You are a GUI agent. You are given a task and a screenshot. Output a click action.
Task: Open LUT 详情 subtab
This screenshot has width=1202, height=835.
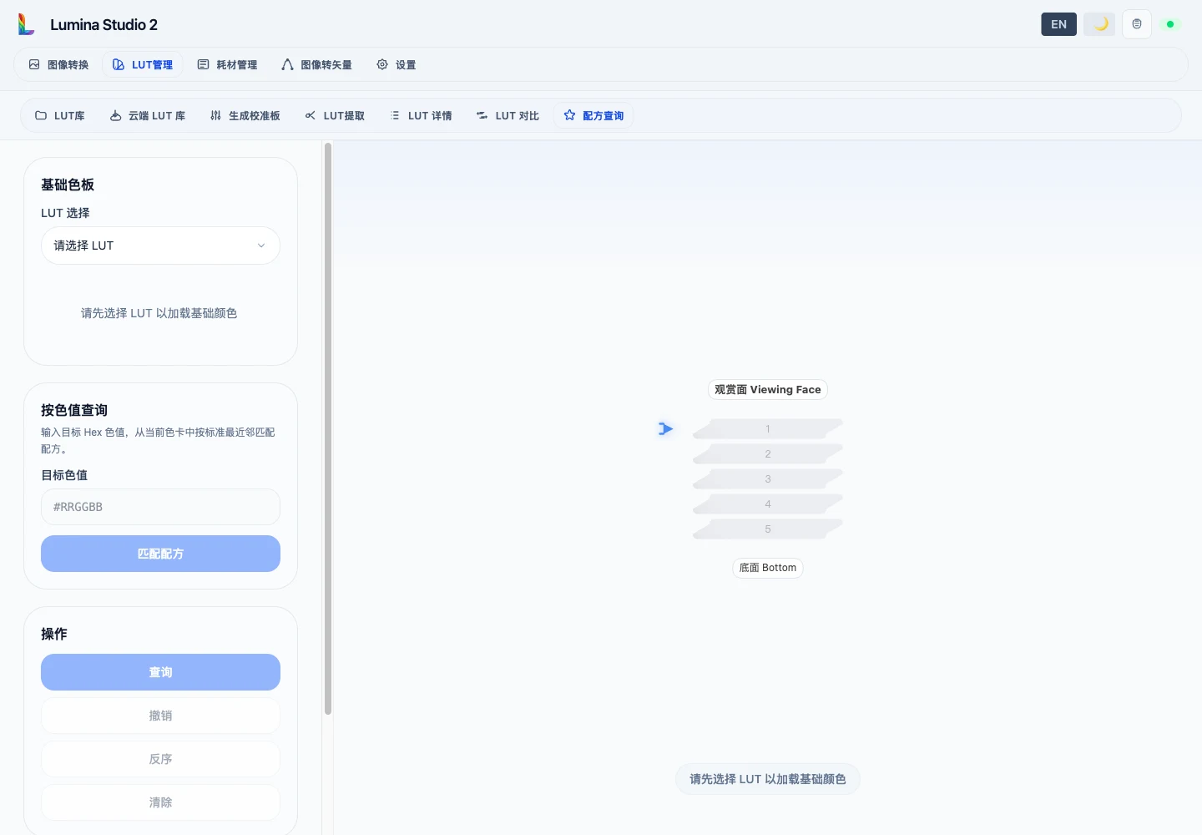tap(421, 115)
